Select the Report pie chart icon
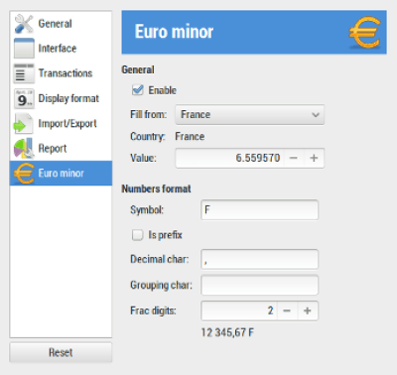 tap(24, 148)
